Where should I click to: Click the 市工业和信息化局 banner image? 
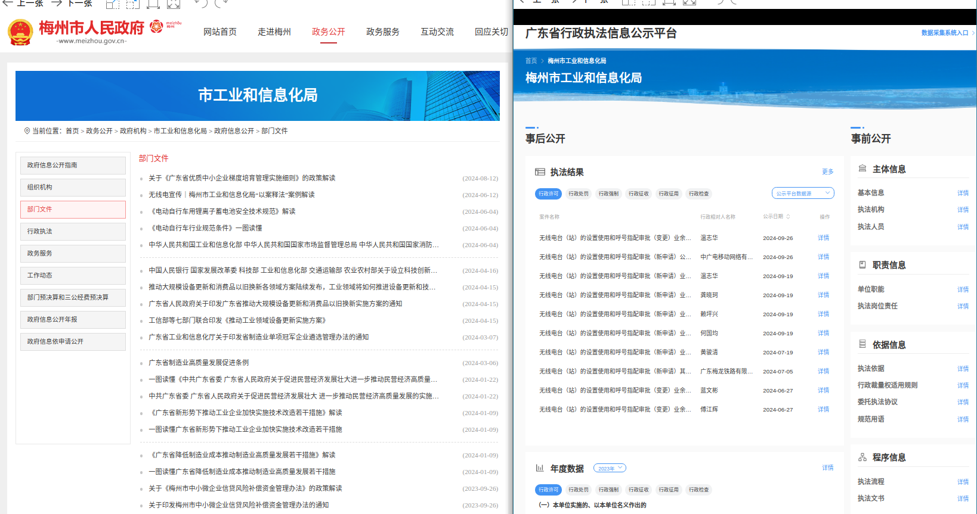[x=258, y=96]
